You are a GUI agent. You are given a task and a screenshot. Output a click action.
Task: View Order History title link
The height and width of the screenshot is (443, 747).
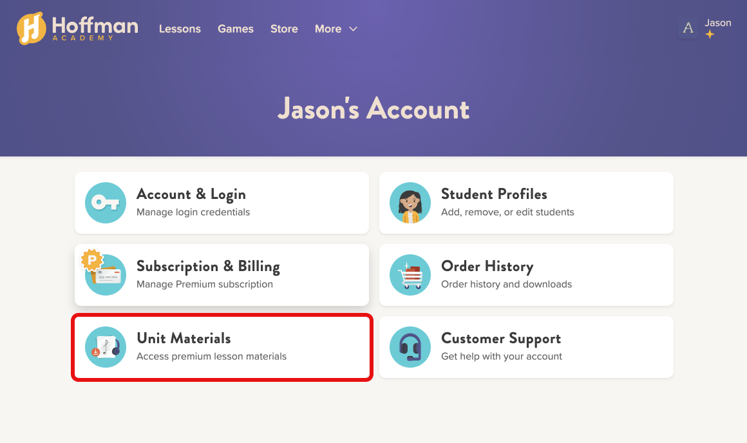click(x=487, y=267)
